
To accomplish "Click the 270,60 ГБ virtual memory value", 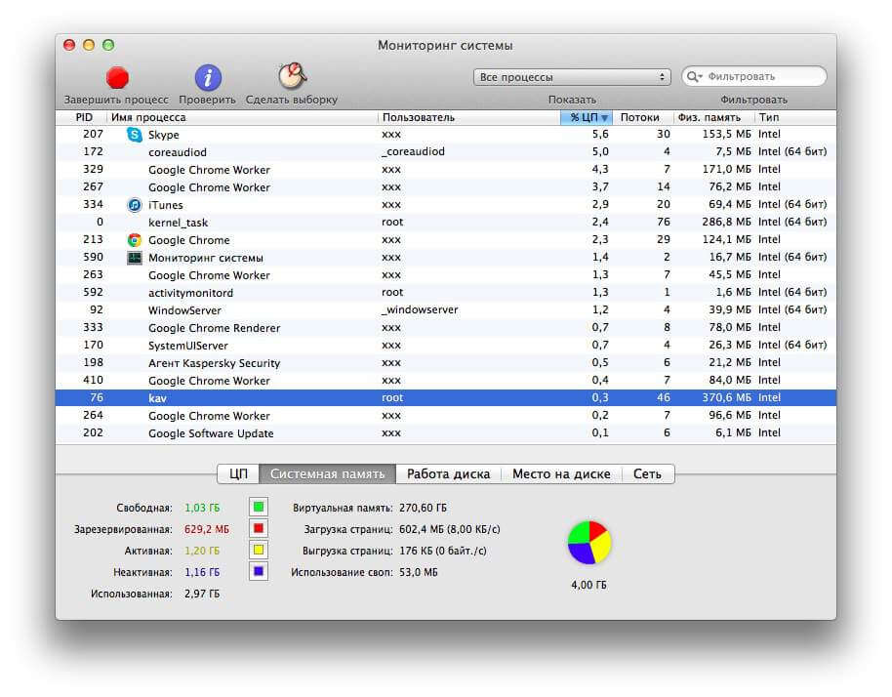I will [x=423, y=508].
